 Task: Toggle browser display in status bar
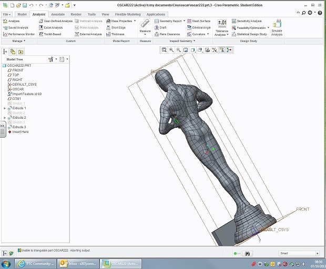coord(11,253)
